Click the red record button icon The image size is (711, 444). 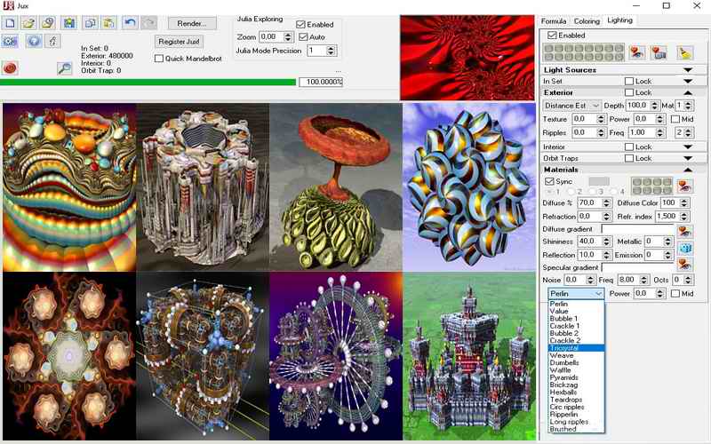[11, 67]
